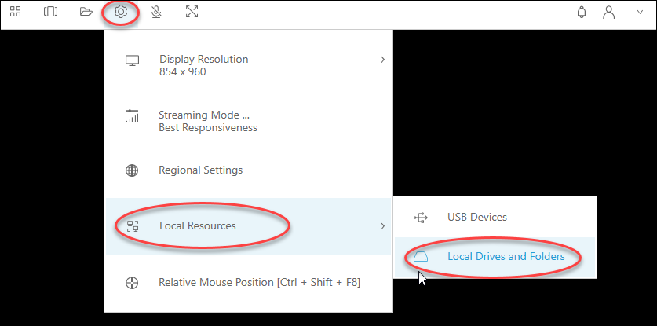Click the switch windows icon
Viewport: 657px width, 326px height.
pyautogui.click(x=50, y=13)
